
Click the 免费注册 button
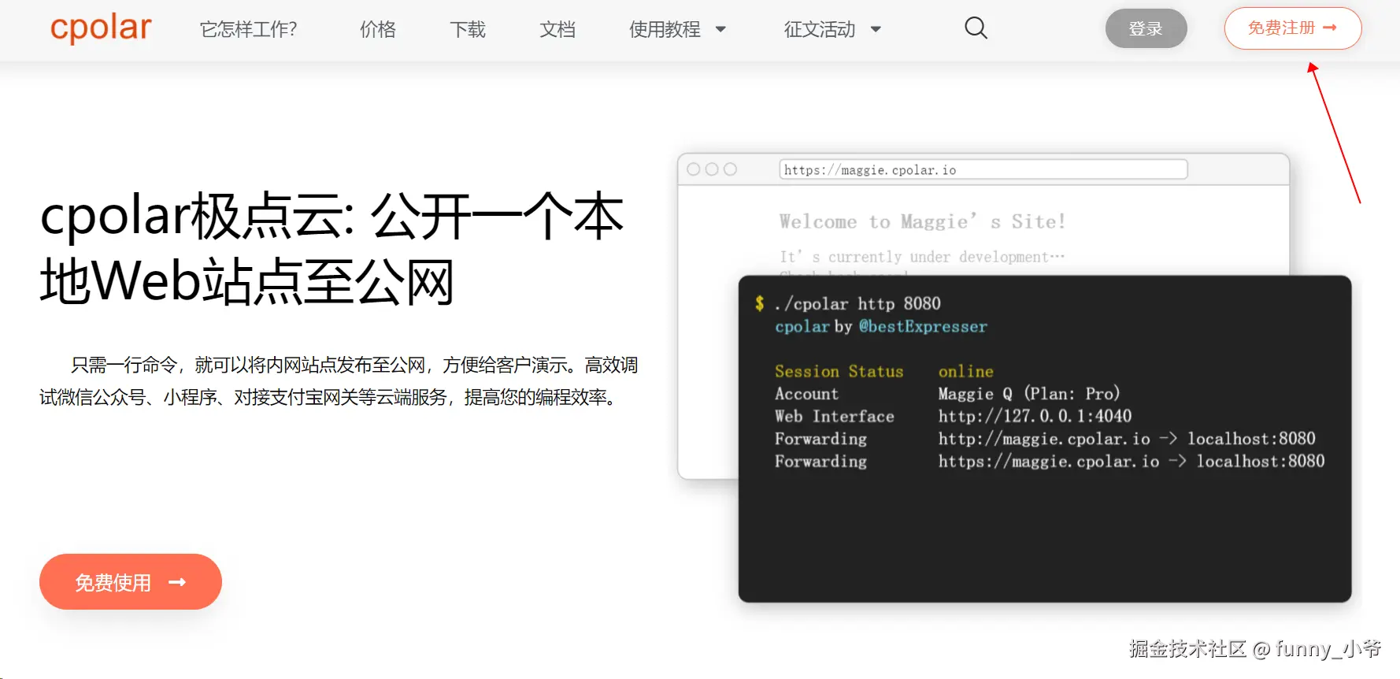(x=1293, y=28)
